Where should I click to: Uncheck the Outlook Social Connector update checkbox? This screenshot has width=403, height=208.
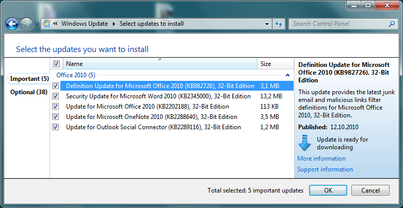56,127
